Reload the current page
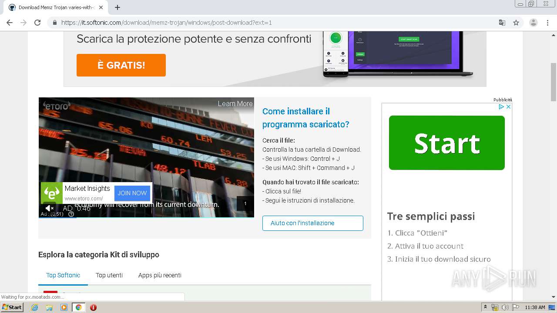The width and height of the screenshot is (557, 313). [x=37, y=23]
